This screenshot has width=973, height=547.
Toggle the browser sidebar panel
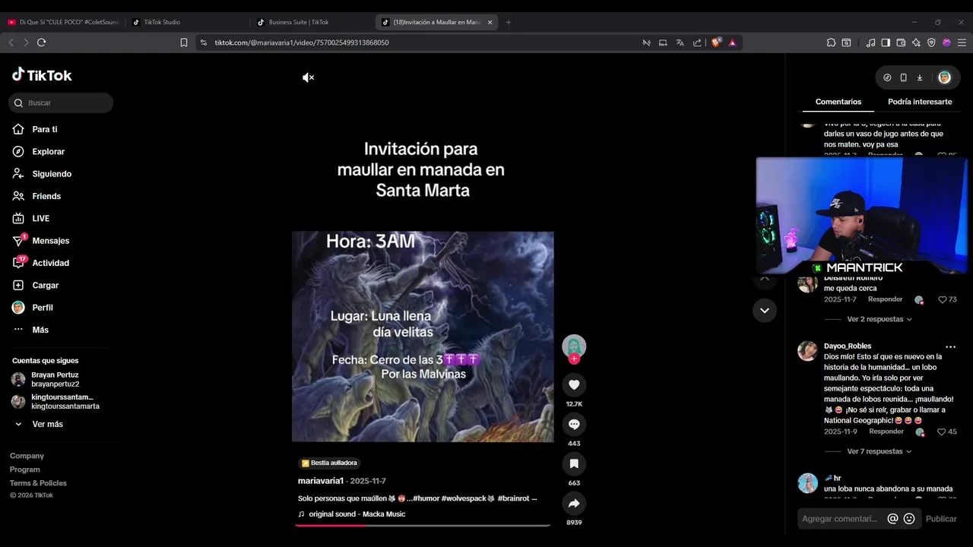click(886, 43)
